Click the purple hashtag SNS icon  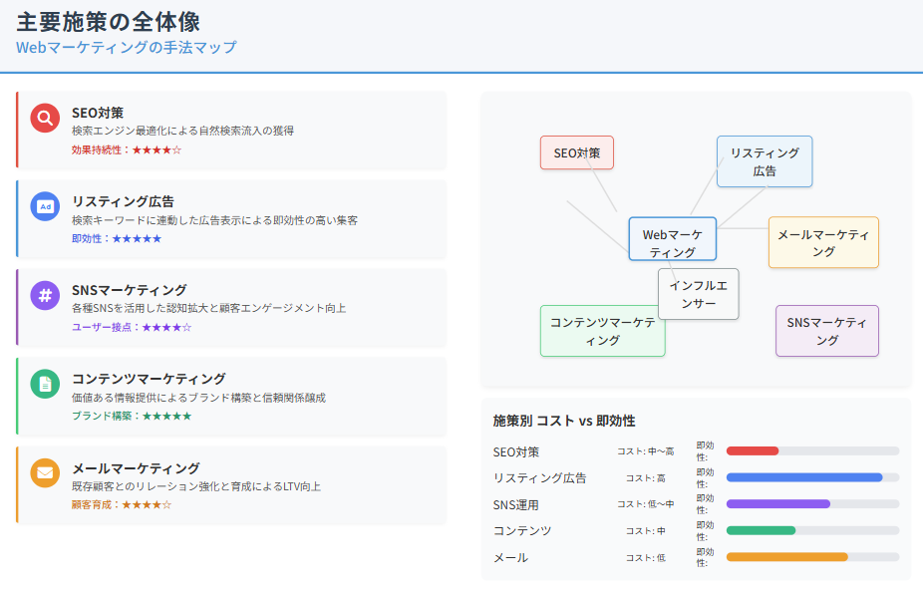tap(44, 296)
